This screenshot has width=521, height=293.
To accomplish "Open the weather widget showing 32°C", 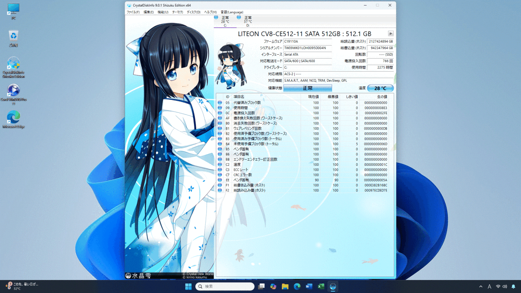I will [x=22, y=286].
